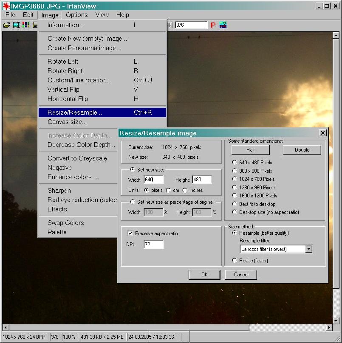This screenshot has height=343, width=342.
Task: Close the Resize/Resample image dialog
Action: pos(322,133)
